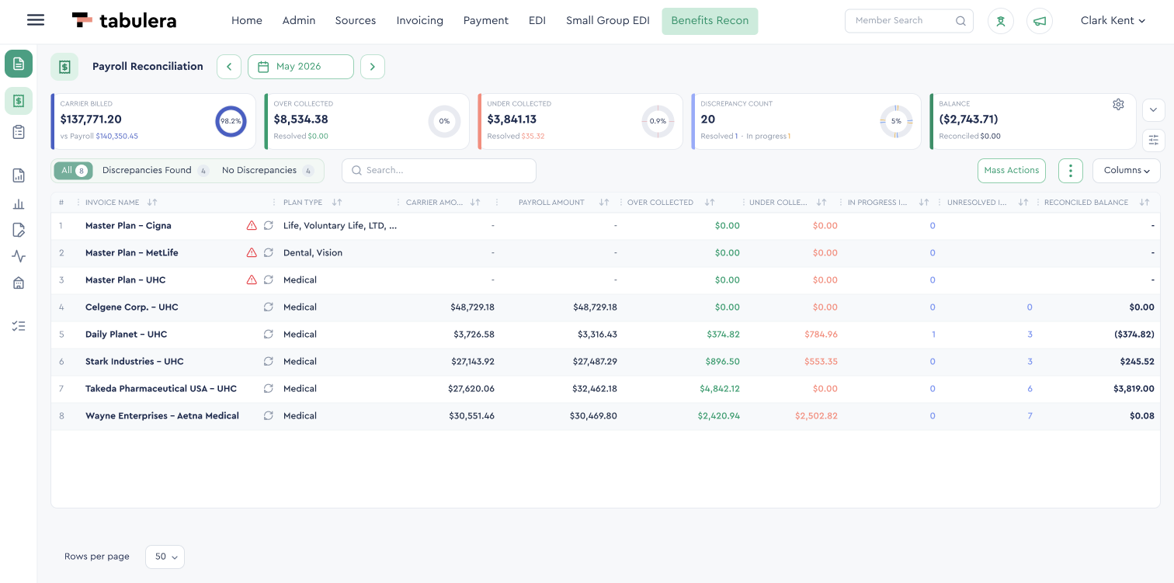Open the Stark Industries – UHC invoice
Screen dimensions: 1174x583
pyautogui.click(x=134, y=362)
